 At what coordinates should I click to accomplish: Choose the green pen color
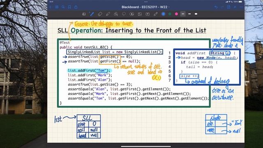point(170,14)
